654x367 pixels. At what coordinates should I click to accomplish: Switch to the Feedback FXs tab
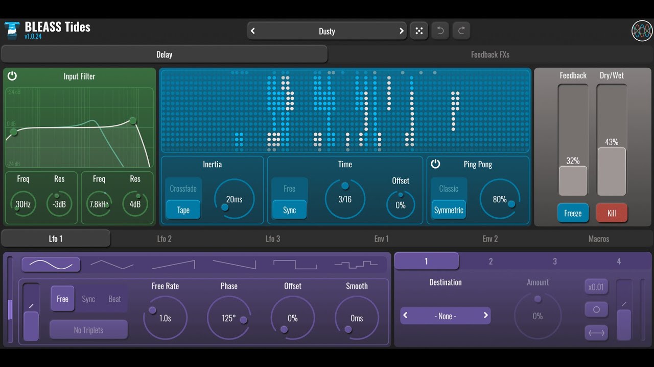[x=490, y=55]
